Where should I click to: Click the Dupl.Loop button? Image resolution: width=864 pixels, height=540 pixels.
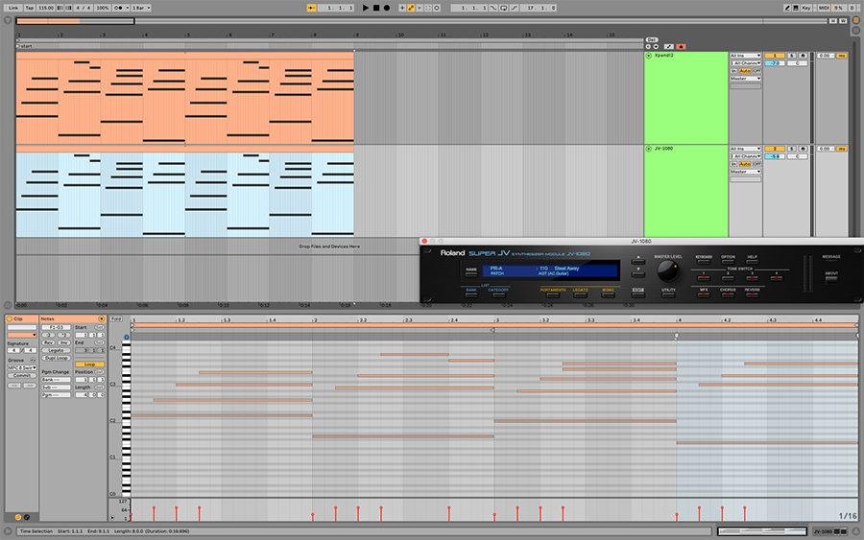pyautogui.click(x=57, y=358)
